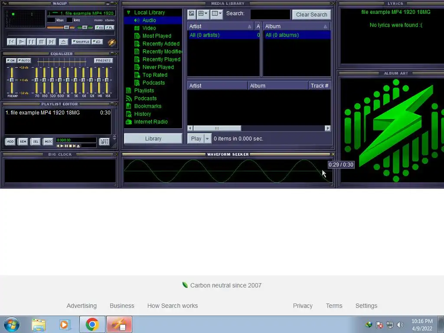Turn the equalizer ON button
444x333 pixels.
click(x=11, y=60)
